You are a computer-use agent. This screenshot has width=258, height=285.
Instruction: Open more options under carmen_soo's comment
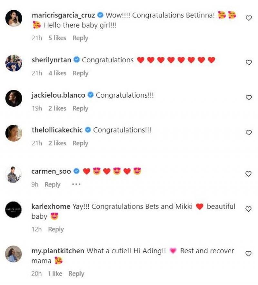click(x=76, y=184)
